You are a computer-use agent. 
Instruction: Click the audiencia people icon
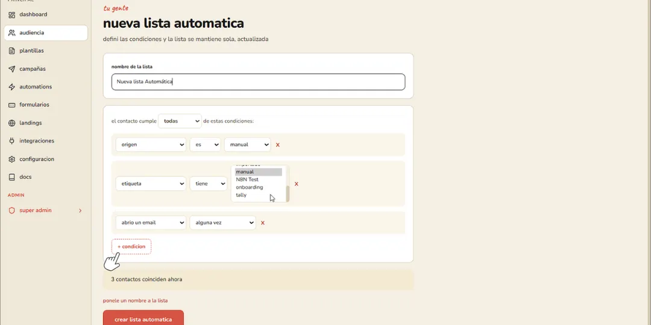point(11,32)
